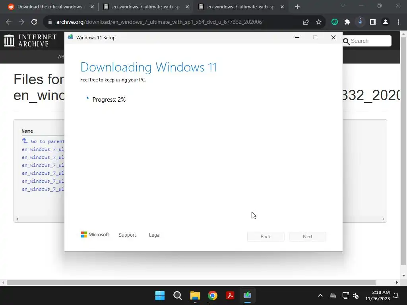Close the active third tab

tap(282, 7)
